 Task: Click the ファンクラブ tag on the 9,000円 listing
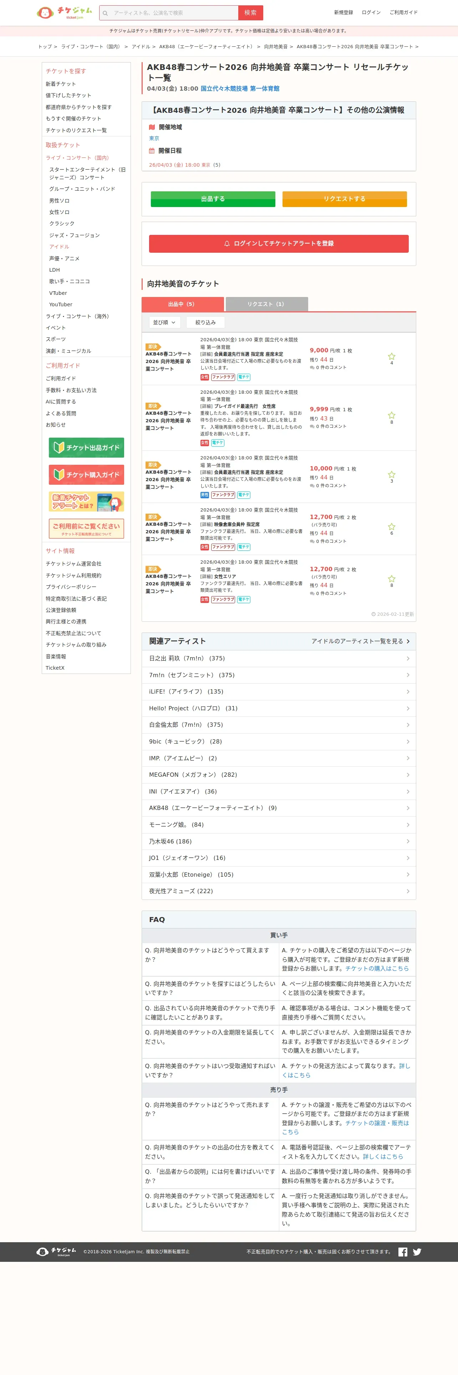pyautogui.click(x=223, y=377)
